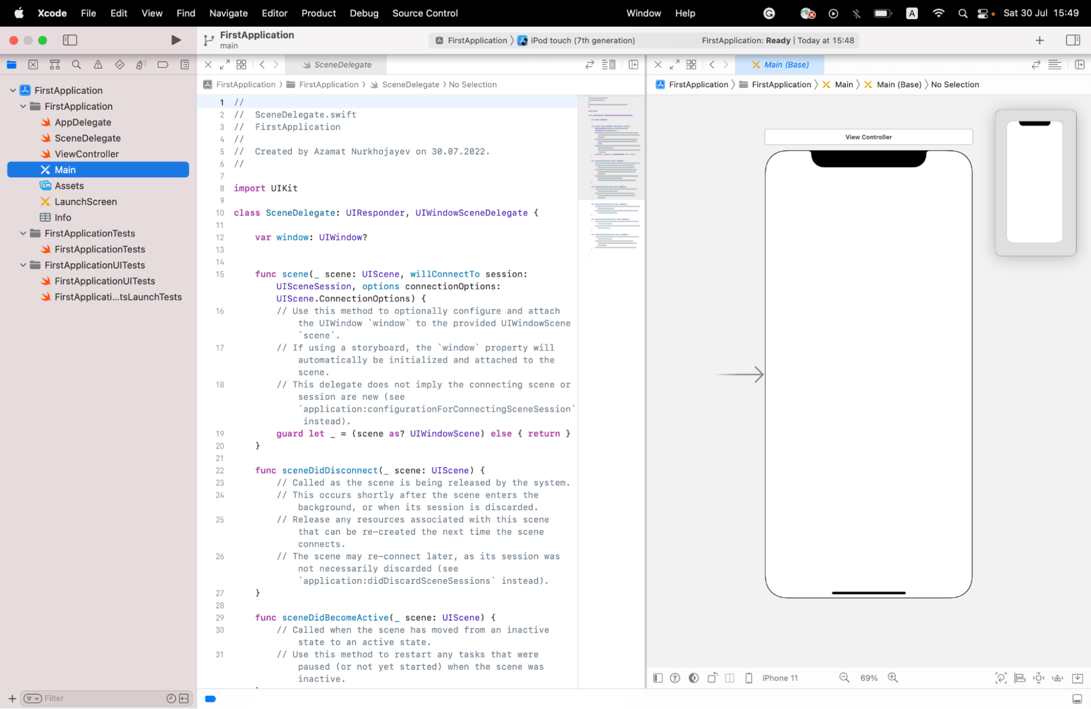Open Resolve Auto Layout Issues menu
The height and width of the screenshot is (709, 1091).
coord(1058,677)
